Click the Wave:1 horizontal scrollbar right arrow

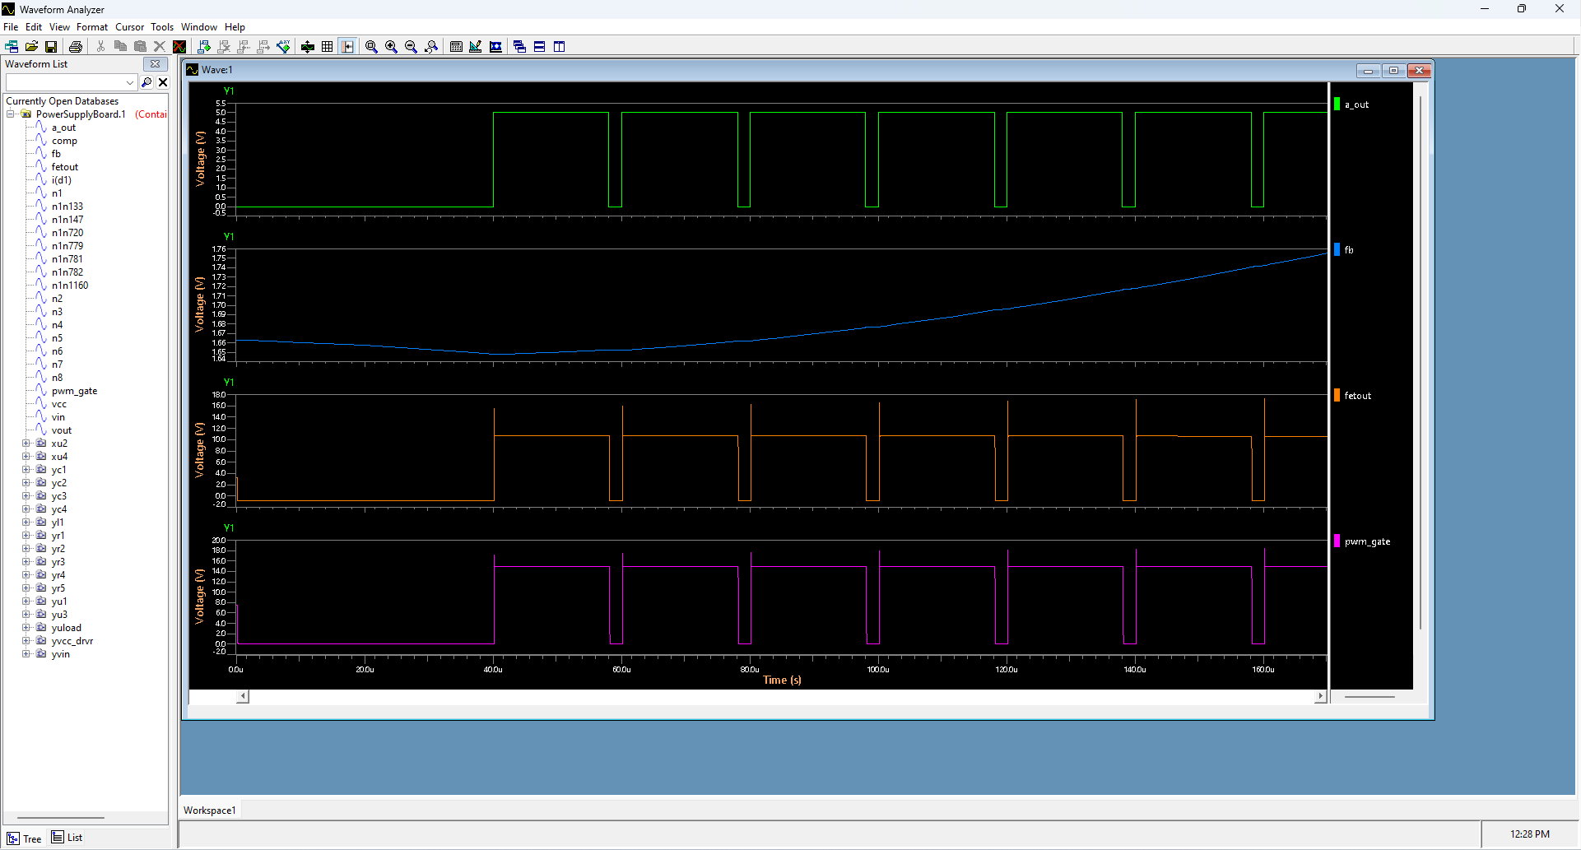pyautogui.click(x=1320, y=696)
